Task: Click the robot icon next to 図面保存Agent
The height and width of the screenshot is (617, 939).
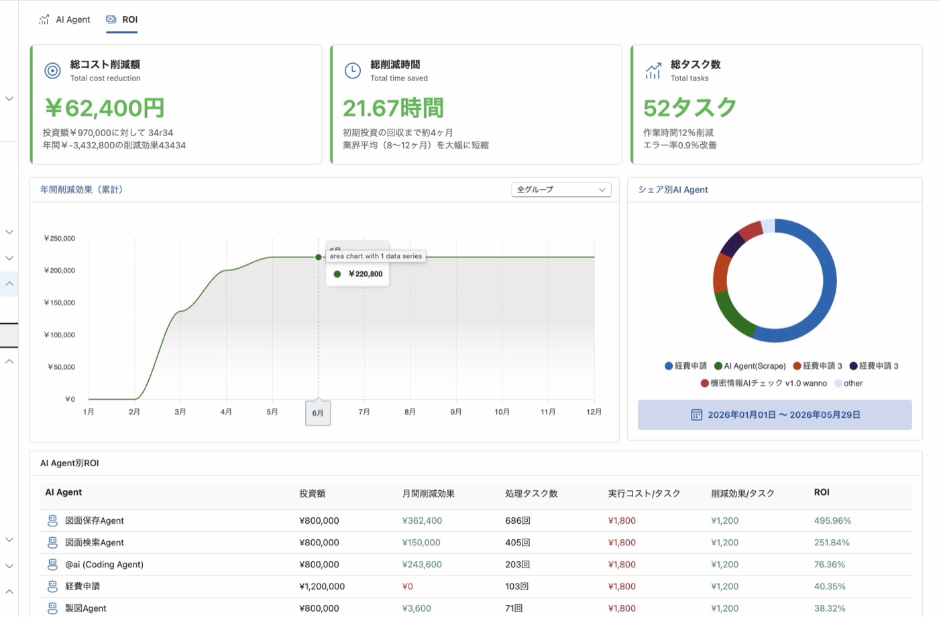Action: [x=52, y=520]
